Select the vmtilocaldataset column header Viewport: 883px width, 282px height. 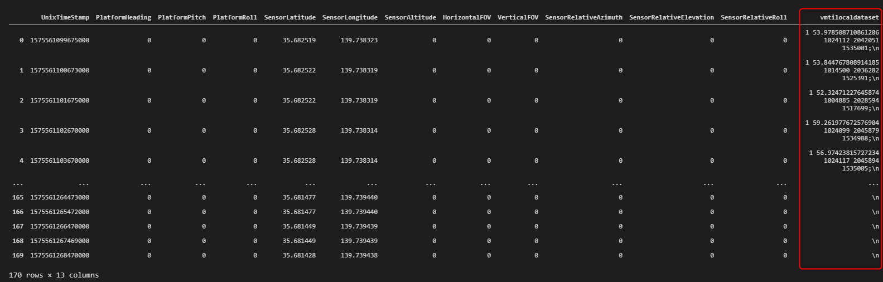coord(850,17)
